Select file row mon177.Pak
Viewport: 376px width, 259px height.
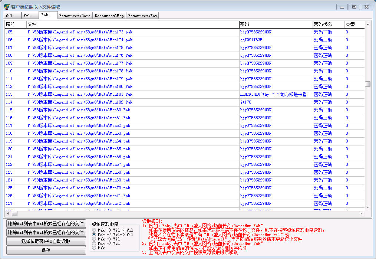click(x=185, y=63)
